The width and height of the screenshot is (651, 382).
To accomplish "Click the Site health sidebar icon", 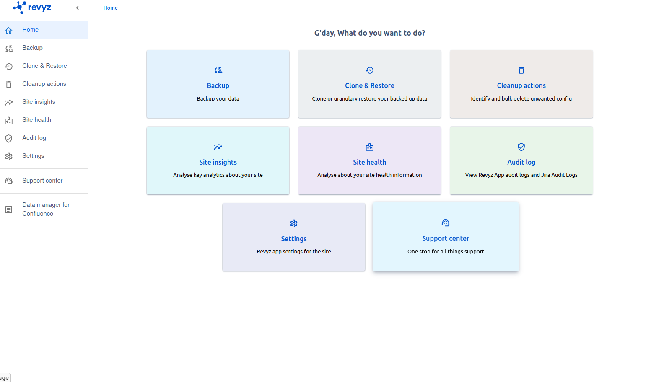I will 9,120.
